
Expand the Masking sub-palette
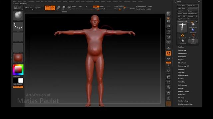[181, 79]
